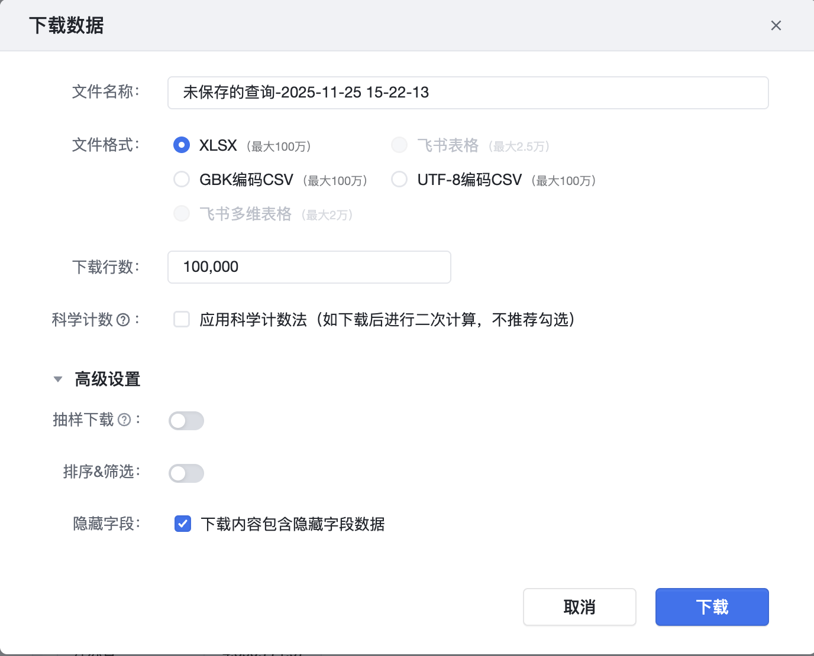Click the 下载内容包含隐藏字段数据 label text

293,524
